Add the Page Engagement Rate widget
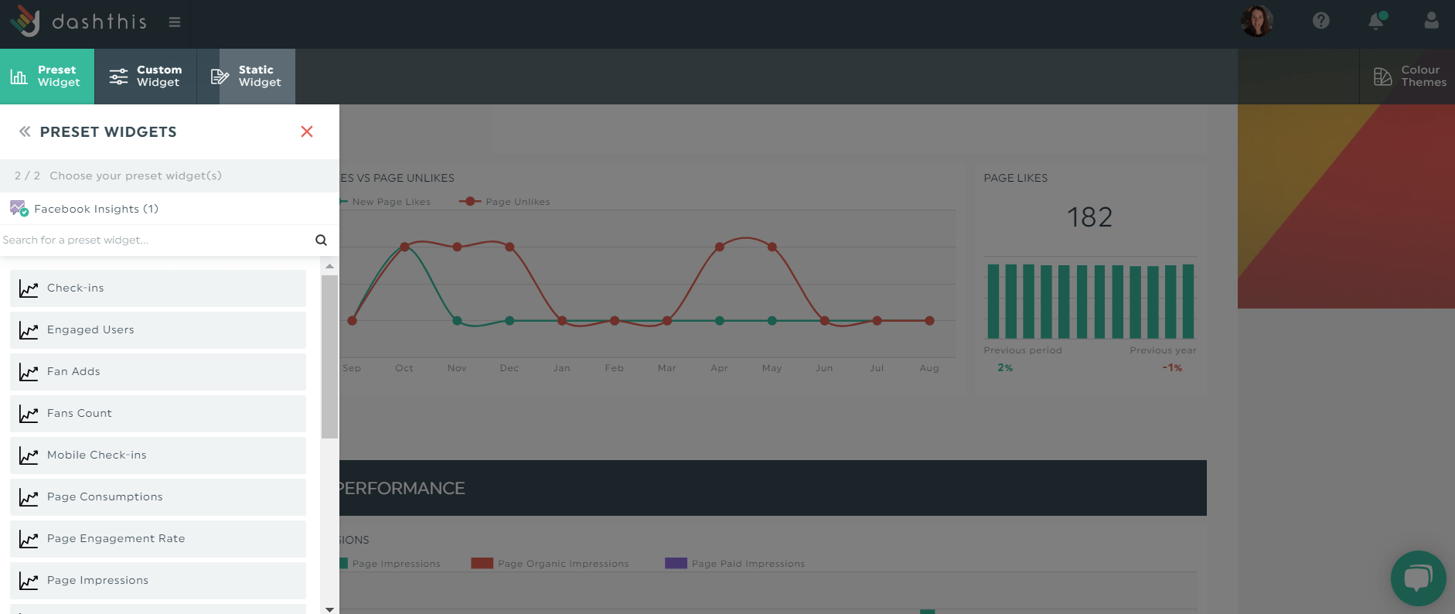The height and width of the screenshot is (614, 1455). point(158,538)
